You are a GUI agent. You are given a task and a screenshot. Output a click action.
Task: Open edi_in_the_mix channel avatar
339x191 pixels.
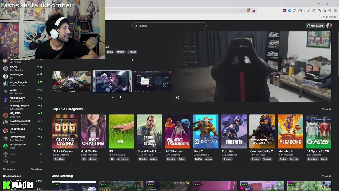[x=6, y=84]
